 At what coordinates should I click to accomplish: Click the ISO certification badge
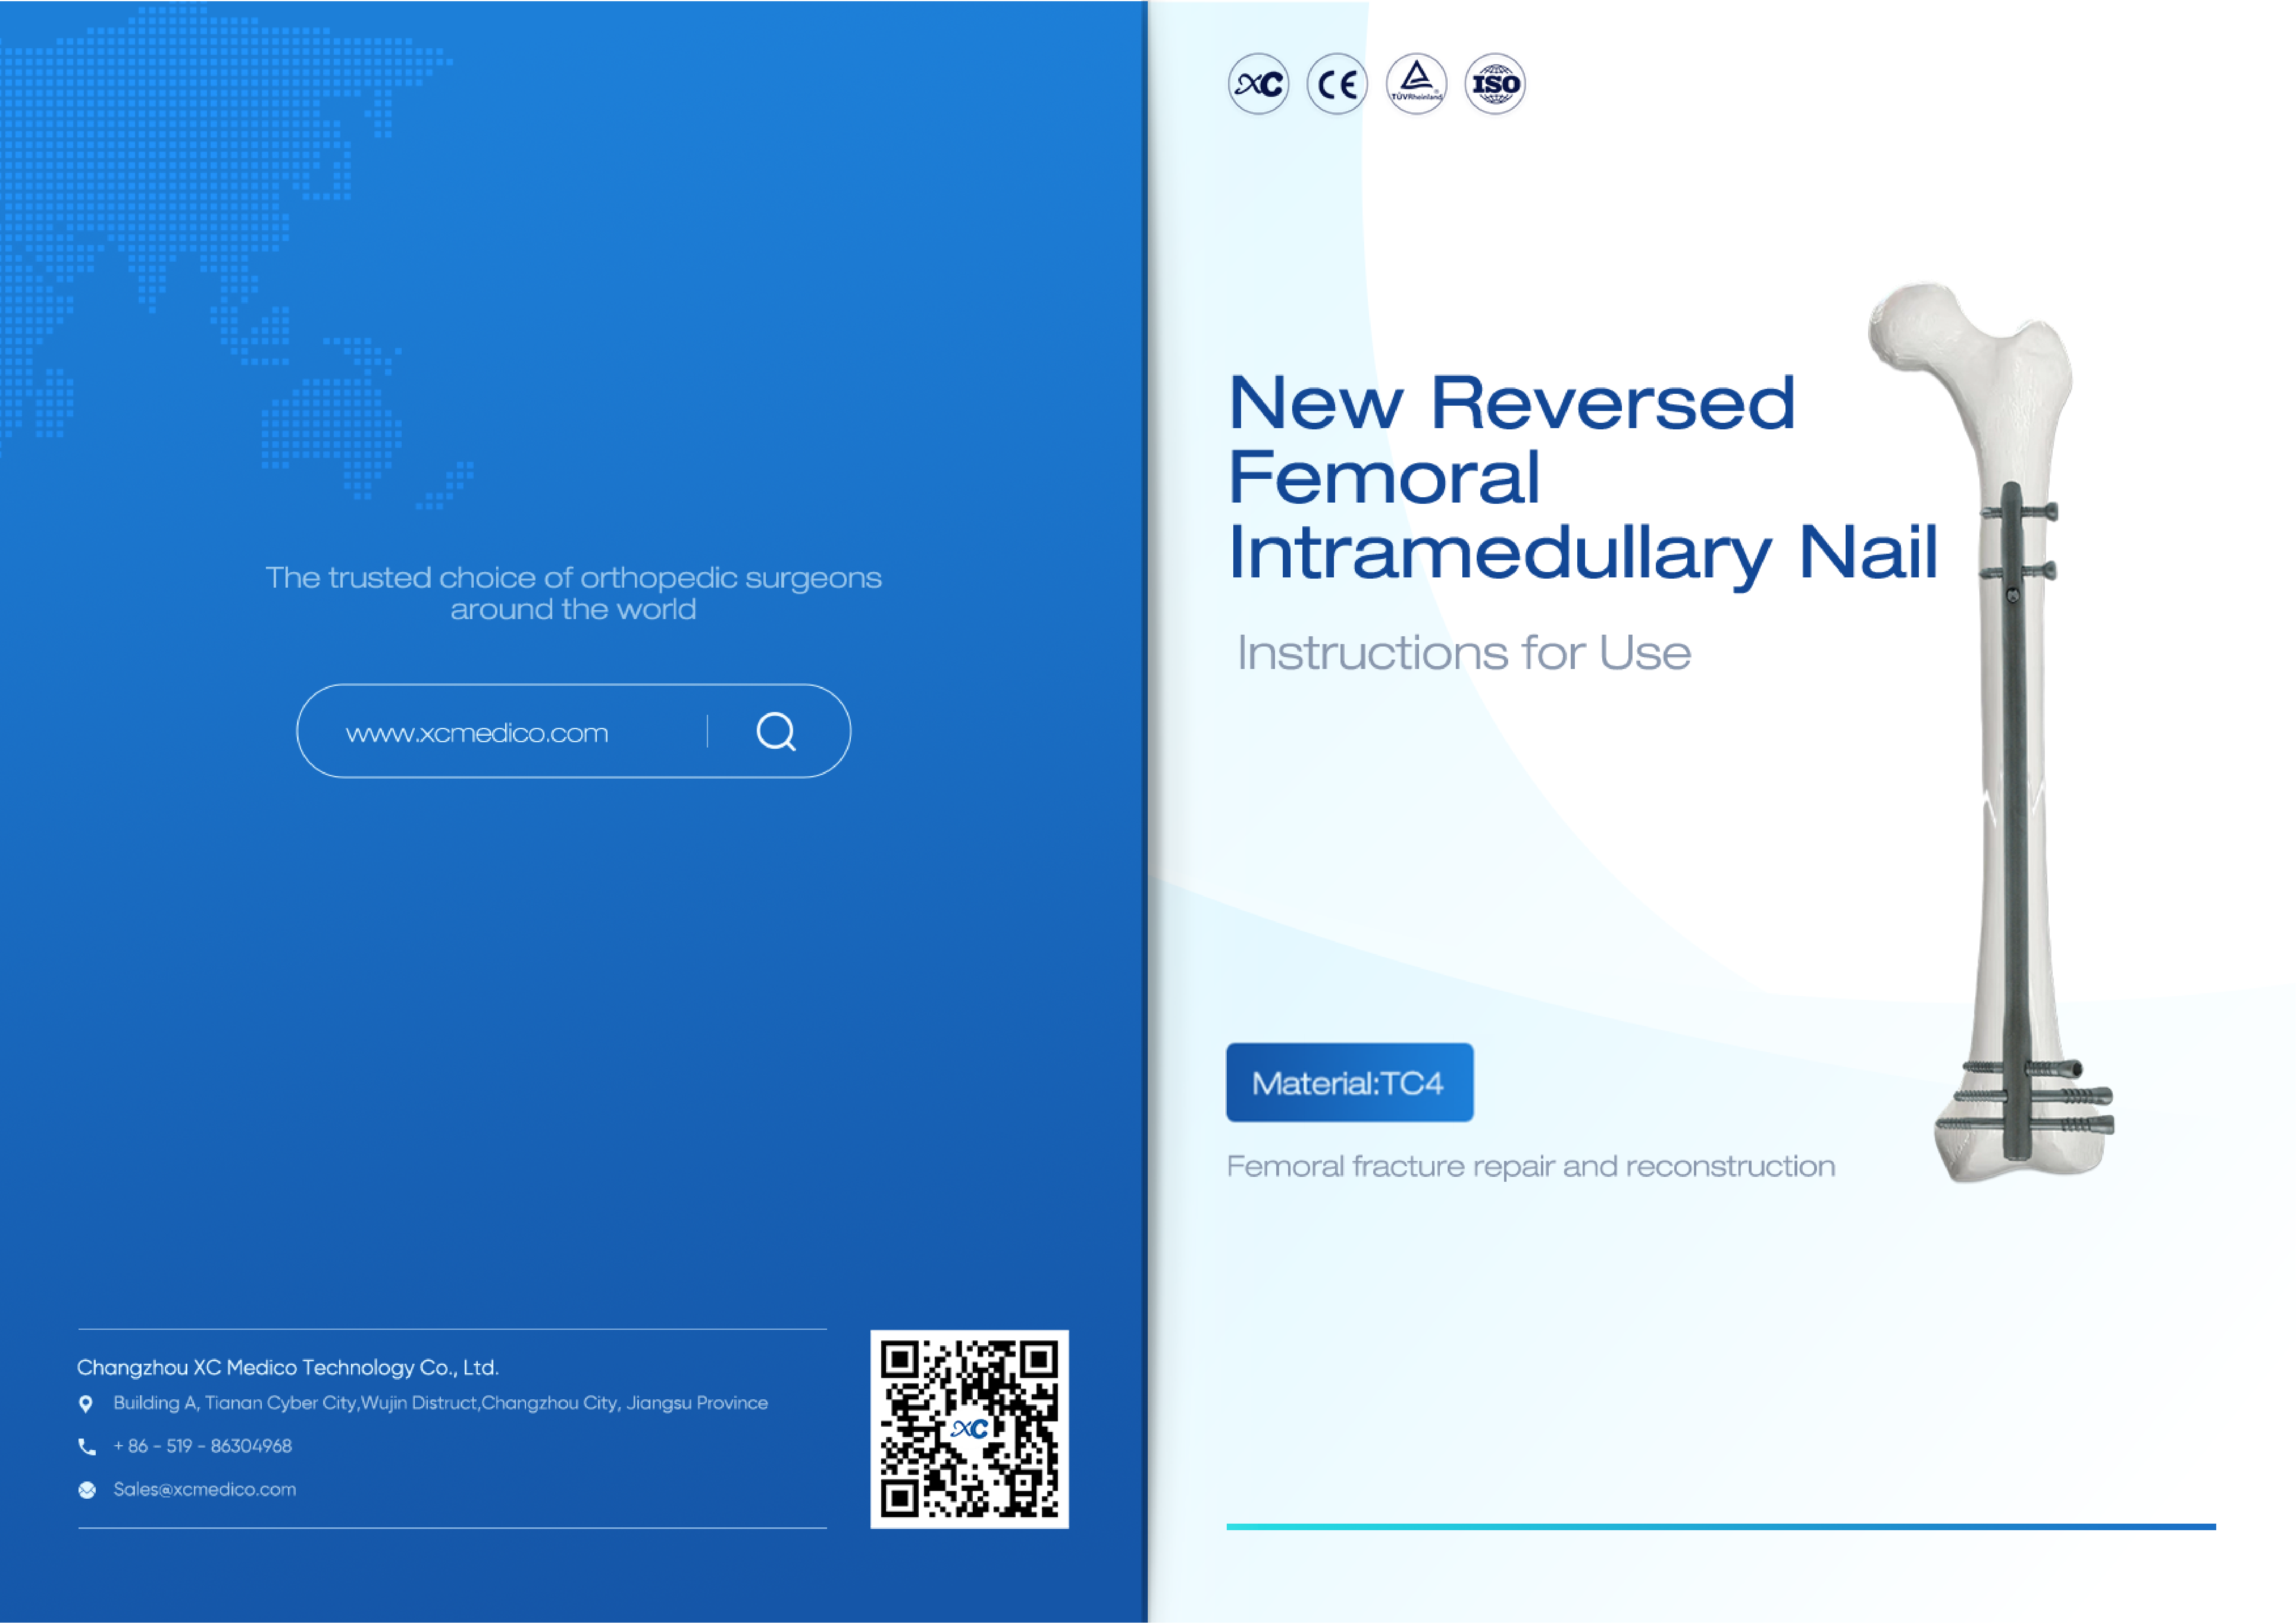pos(1495,84)
